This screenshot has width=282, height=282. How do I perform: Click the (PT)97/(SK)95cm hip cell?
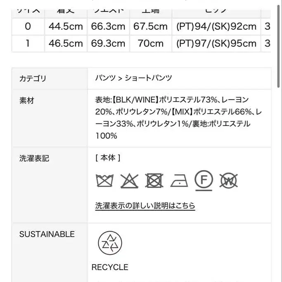(216, 43)
